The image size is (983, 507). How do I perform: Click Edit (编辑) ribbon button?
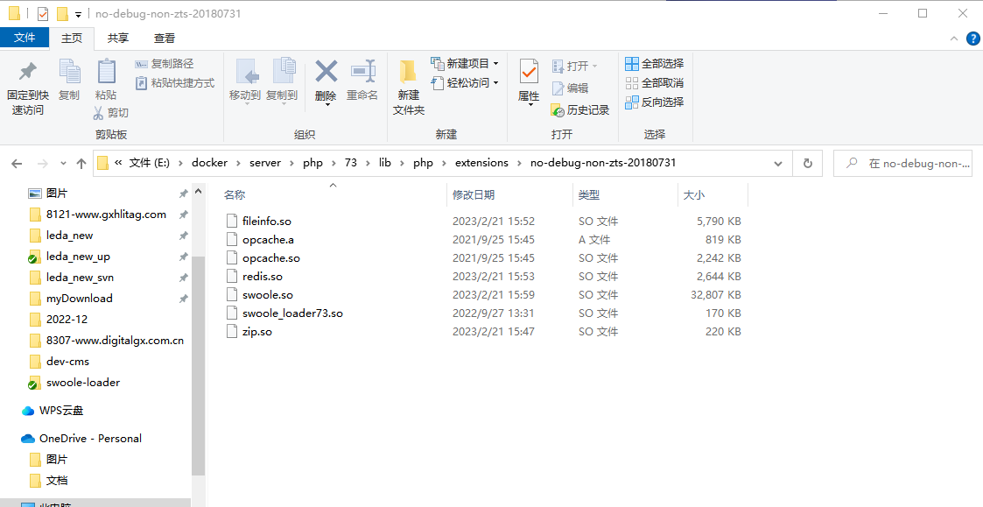click(x=570, y=88)
